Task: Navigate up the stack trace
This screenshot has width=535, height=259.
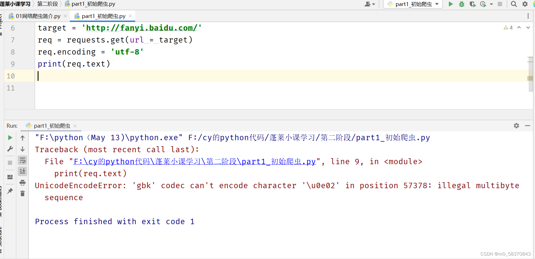Action: point(23,138)
